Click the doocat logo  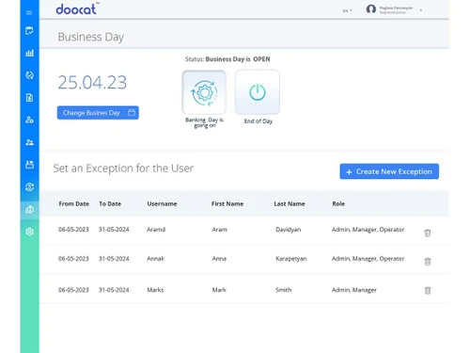pos(77,8)
